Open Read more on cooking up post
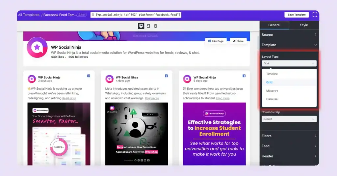The width and height of the screenshot is (337, 176). [69, 98]
